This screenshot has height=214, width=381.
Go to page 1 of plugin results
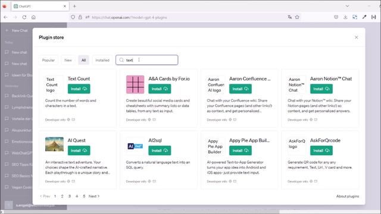(x=55, y=196)
